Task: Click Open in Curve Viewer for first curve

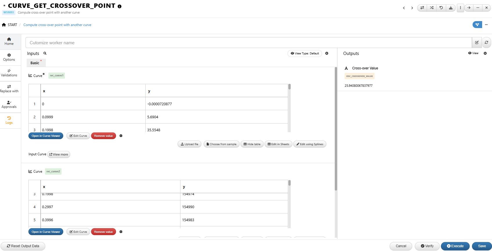Action: pos(46,136)
